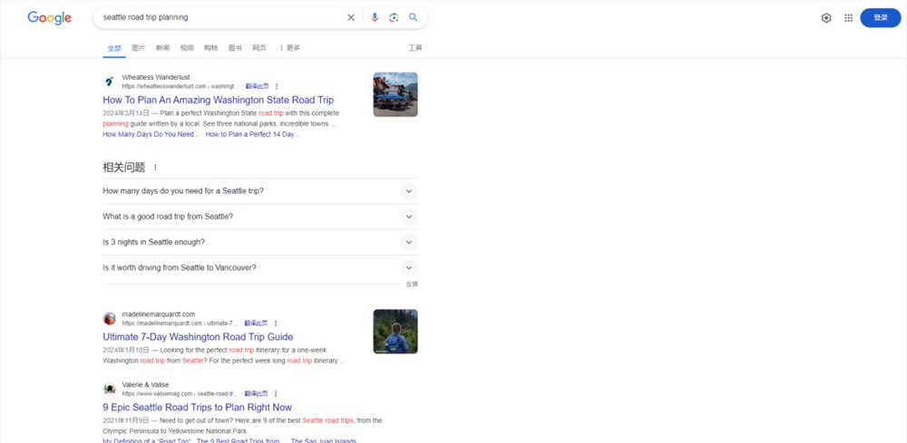907x443 pixels.
Task: Click 翻译此页 for the Wheatless Wanderlust result
Action: click(x=257, y=86)
